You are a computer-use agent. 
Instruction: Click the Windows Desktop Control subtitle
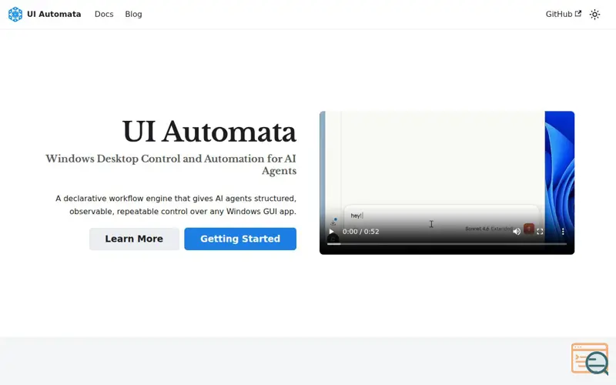(171, 164)
